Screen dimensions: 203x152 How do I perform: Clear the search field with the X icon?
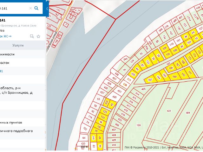30,9
